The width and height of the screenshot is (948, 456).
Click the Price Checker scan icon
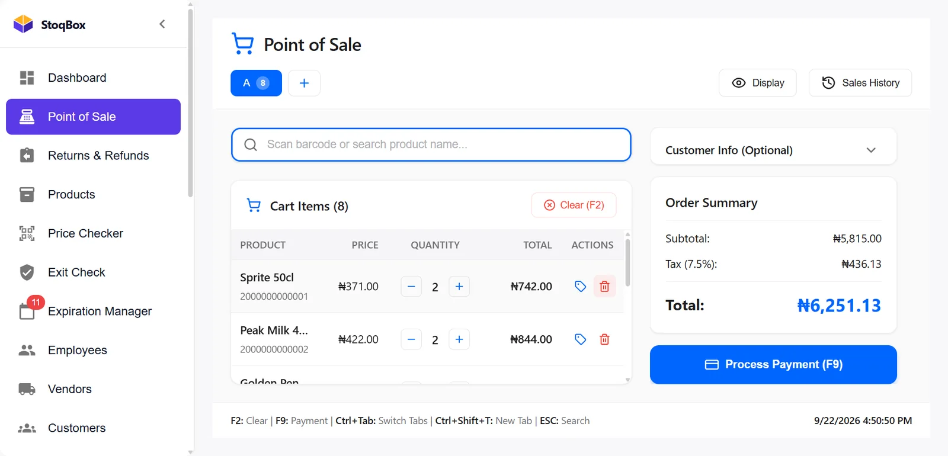27,233
